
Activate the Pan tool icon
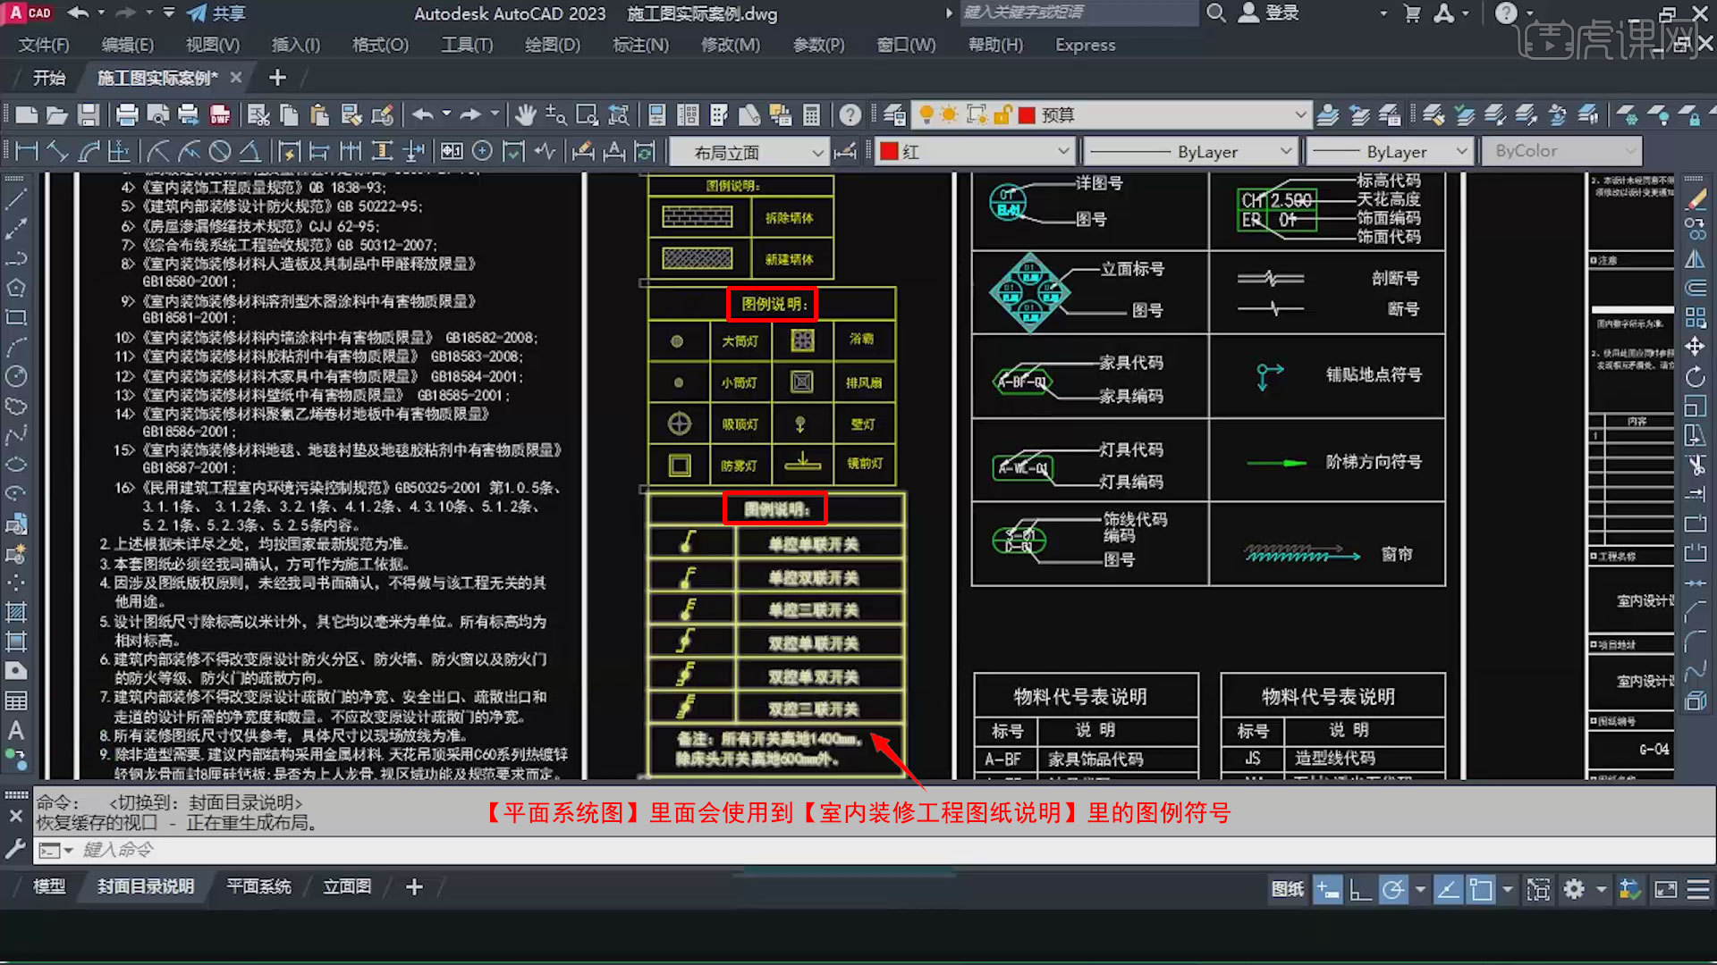pos(527,114)
